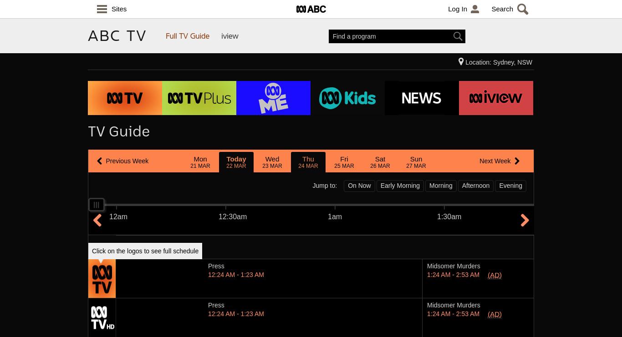Select the Mon 21 MAR tab
This screenshot has width=622, height=337.
click(x=200, y=162)
